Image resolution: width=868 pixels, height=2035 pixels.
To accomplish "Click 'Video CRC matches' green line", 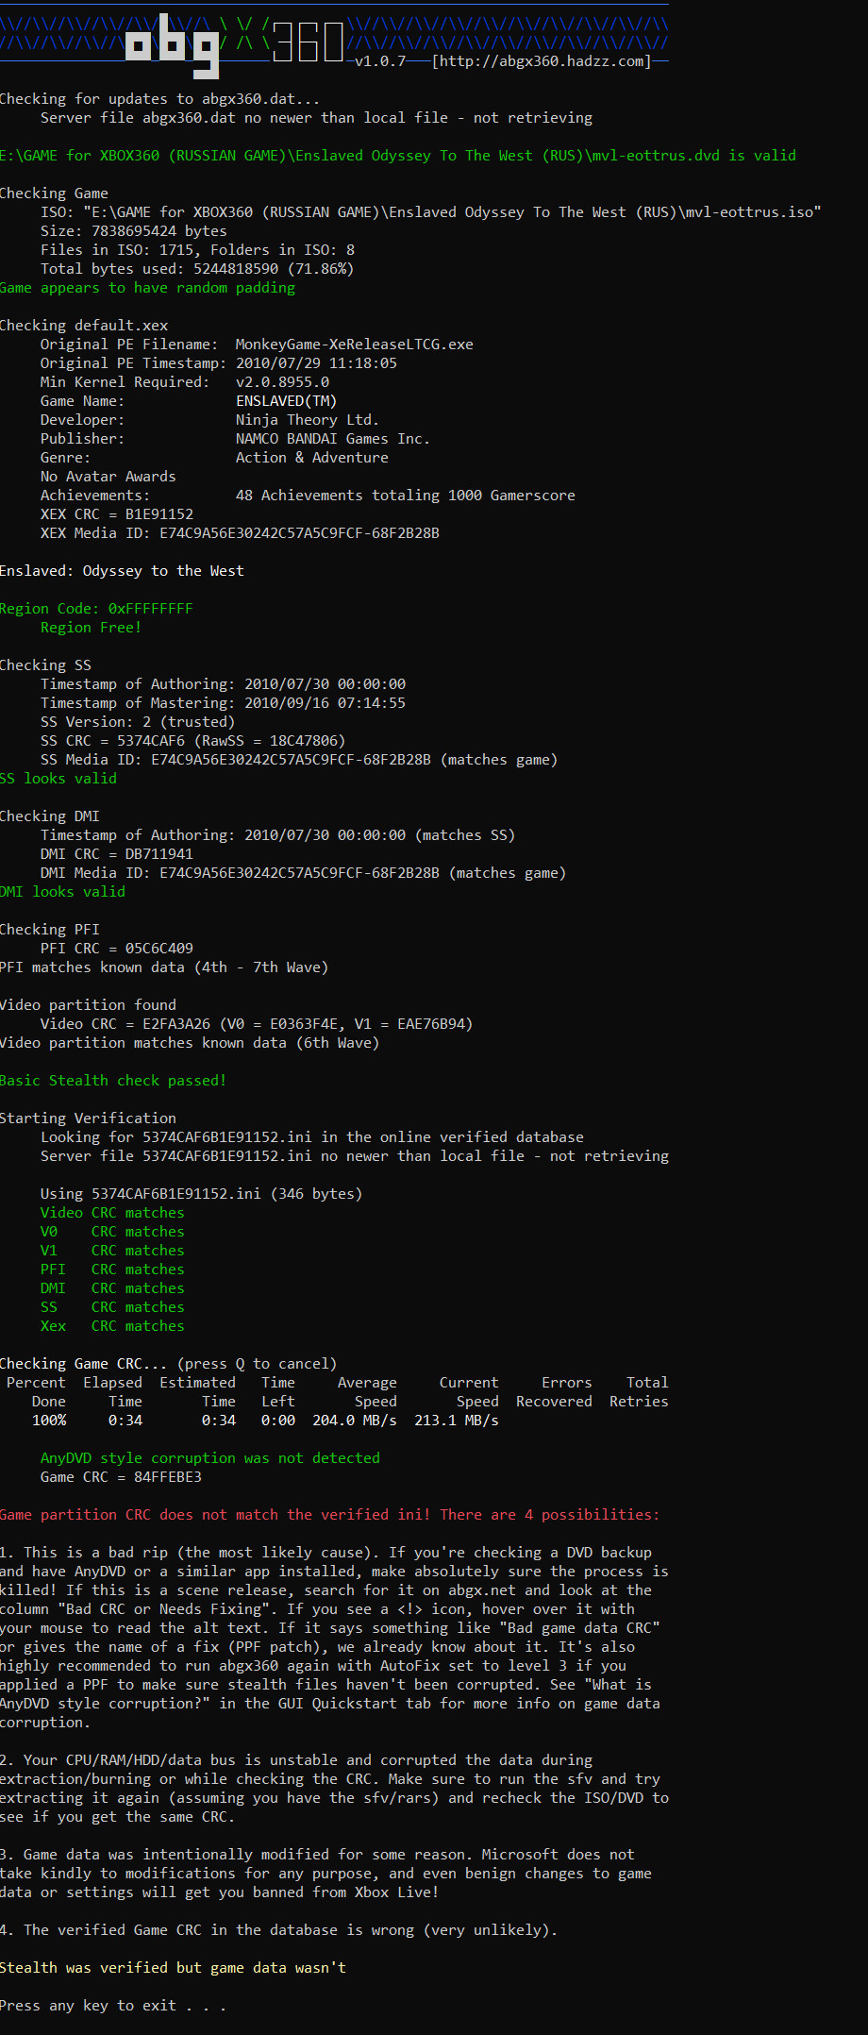I will pyautogui.click(x=112, y=1213).
